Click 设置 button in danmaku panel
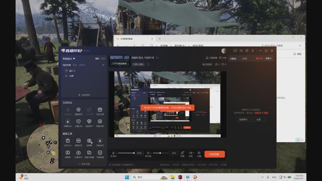Viewport: 322px width, 181px height. tap(258, 119)
